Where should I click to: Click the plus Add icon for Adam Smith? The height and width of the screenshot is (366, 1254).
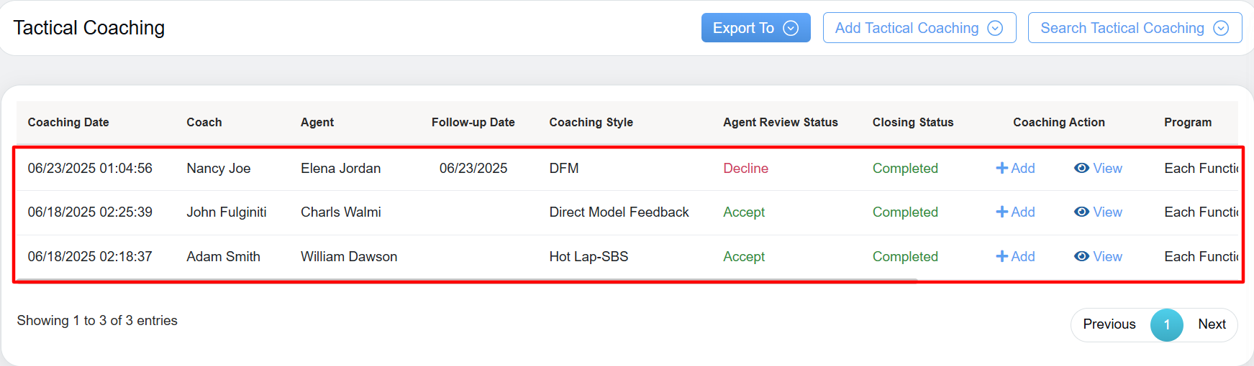1014,257
